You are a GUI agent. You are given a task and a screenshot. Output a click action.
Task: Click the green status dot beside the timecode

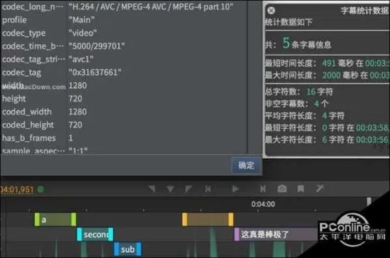coord(40,189)
